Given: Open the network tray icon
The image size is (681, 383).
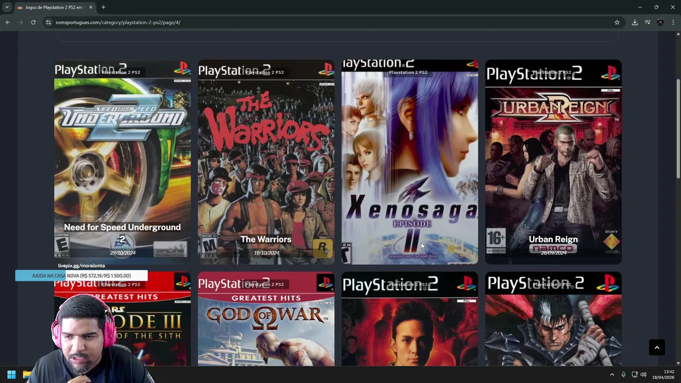Looking at the screenshot, I should coord(635,374).
